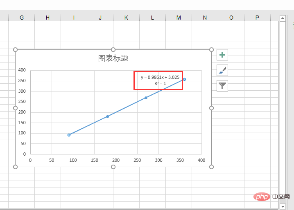Click the left-middle chart resize handle
Image resolution: width=294 pixels, height=210 pixels.
click(x=16, y=108)
